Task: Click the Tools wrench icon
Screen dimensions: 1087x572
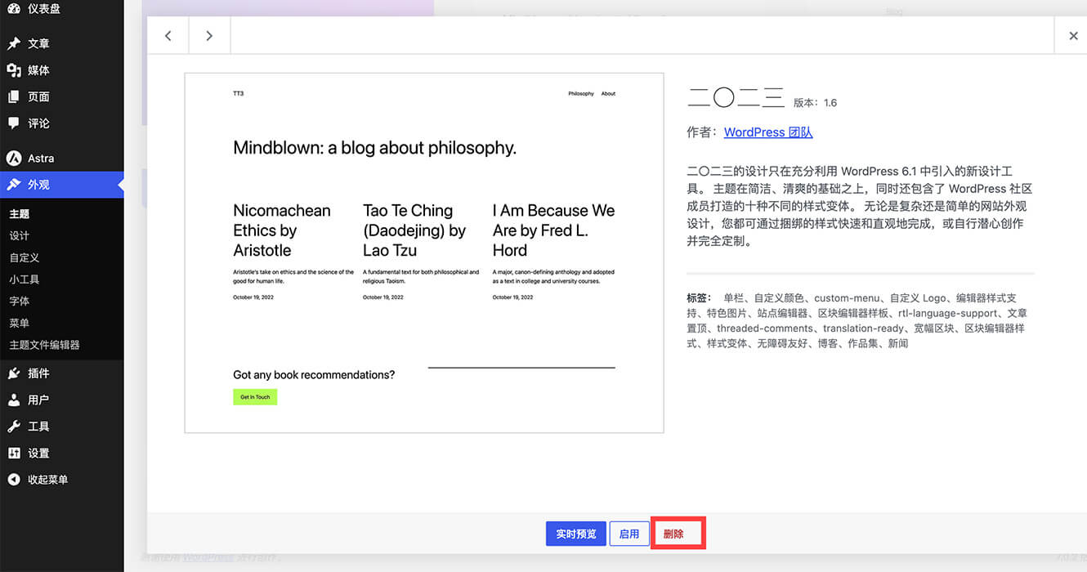Action: 14,427
